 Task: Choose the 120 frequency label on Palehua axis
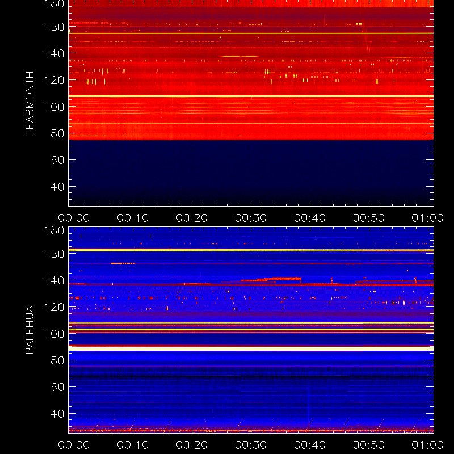(54, 307)
